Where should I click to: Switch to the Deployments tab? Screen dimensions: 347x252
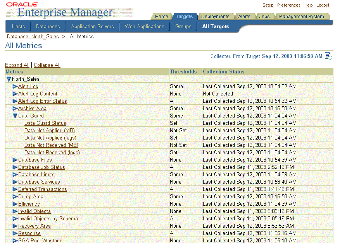(215, 17)
